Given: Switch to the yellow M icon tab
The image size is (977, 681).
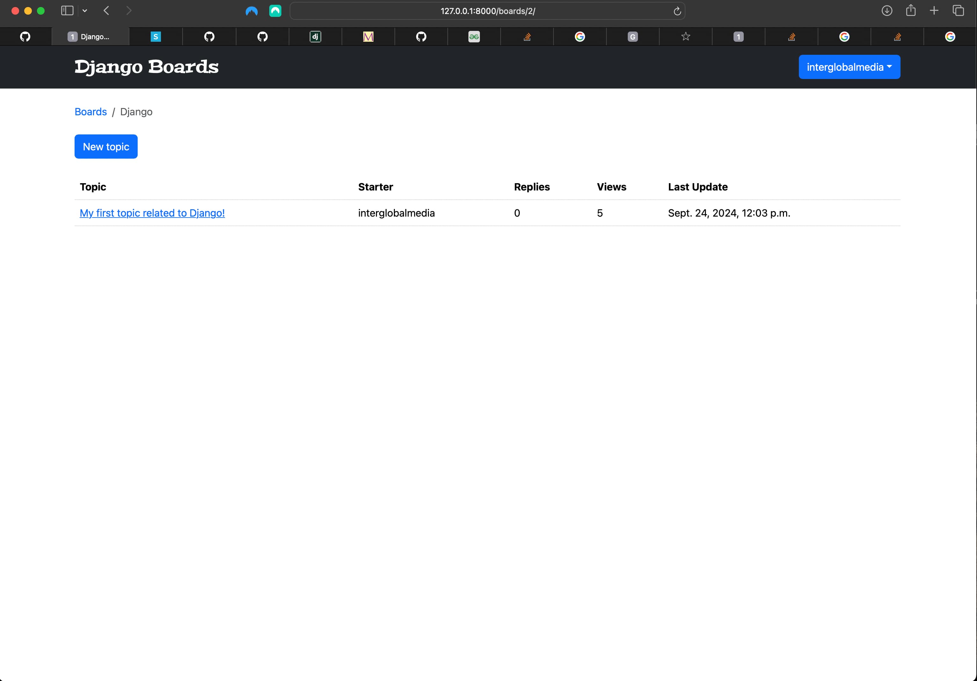Looking at the screenshot, I should click(368, 37).
